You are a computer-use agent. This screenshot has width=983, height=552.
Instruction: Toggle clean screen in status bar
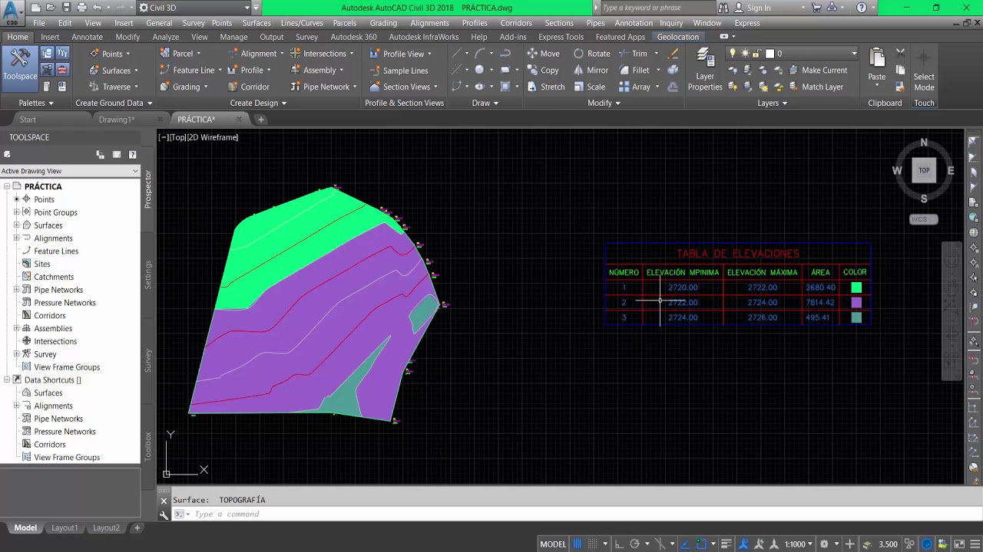(x=960, y=544)
